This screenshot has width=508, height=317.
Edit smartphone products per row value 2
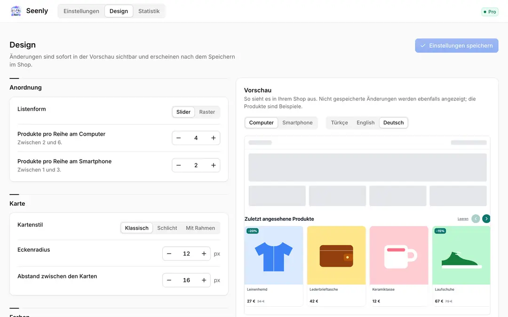point(196,165)
